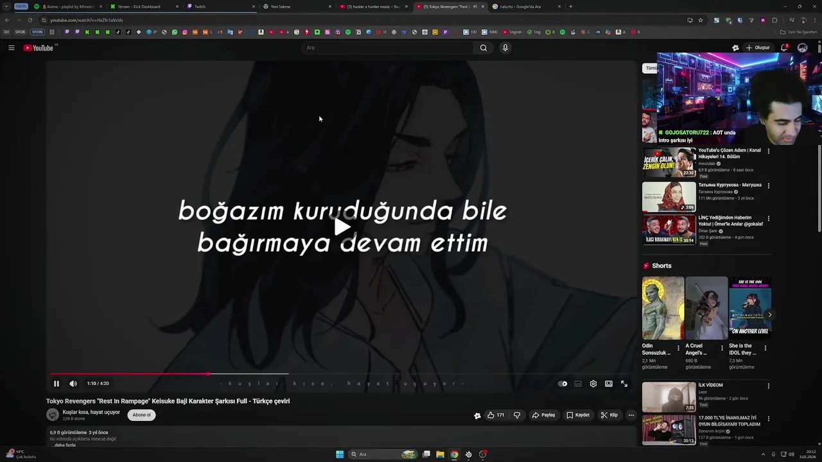The image size is (822, 462).
Task: Open options for LİNÇ Yediğimden video
Action: pyautogui.click(x=768, y=219)
